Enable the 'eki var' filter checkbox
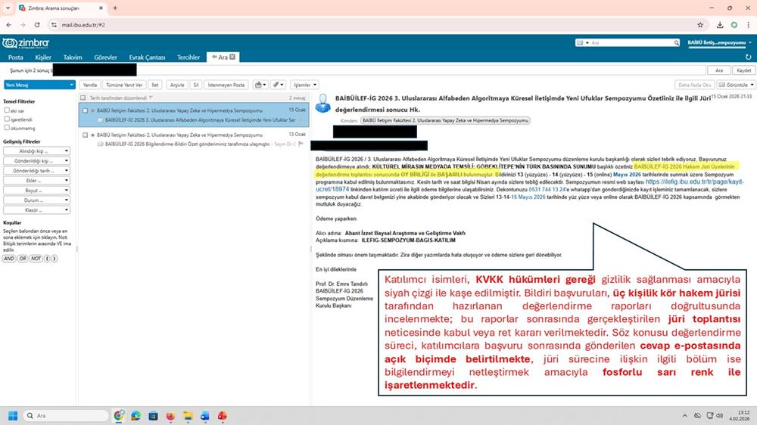The image size is (757, 425). point(7,110)
